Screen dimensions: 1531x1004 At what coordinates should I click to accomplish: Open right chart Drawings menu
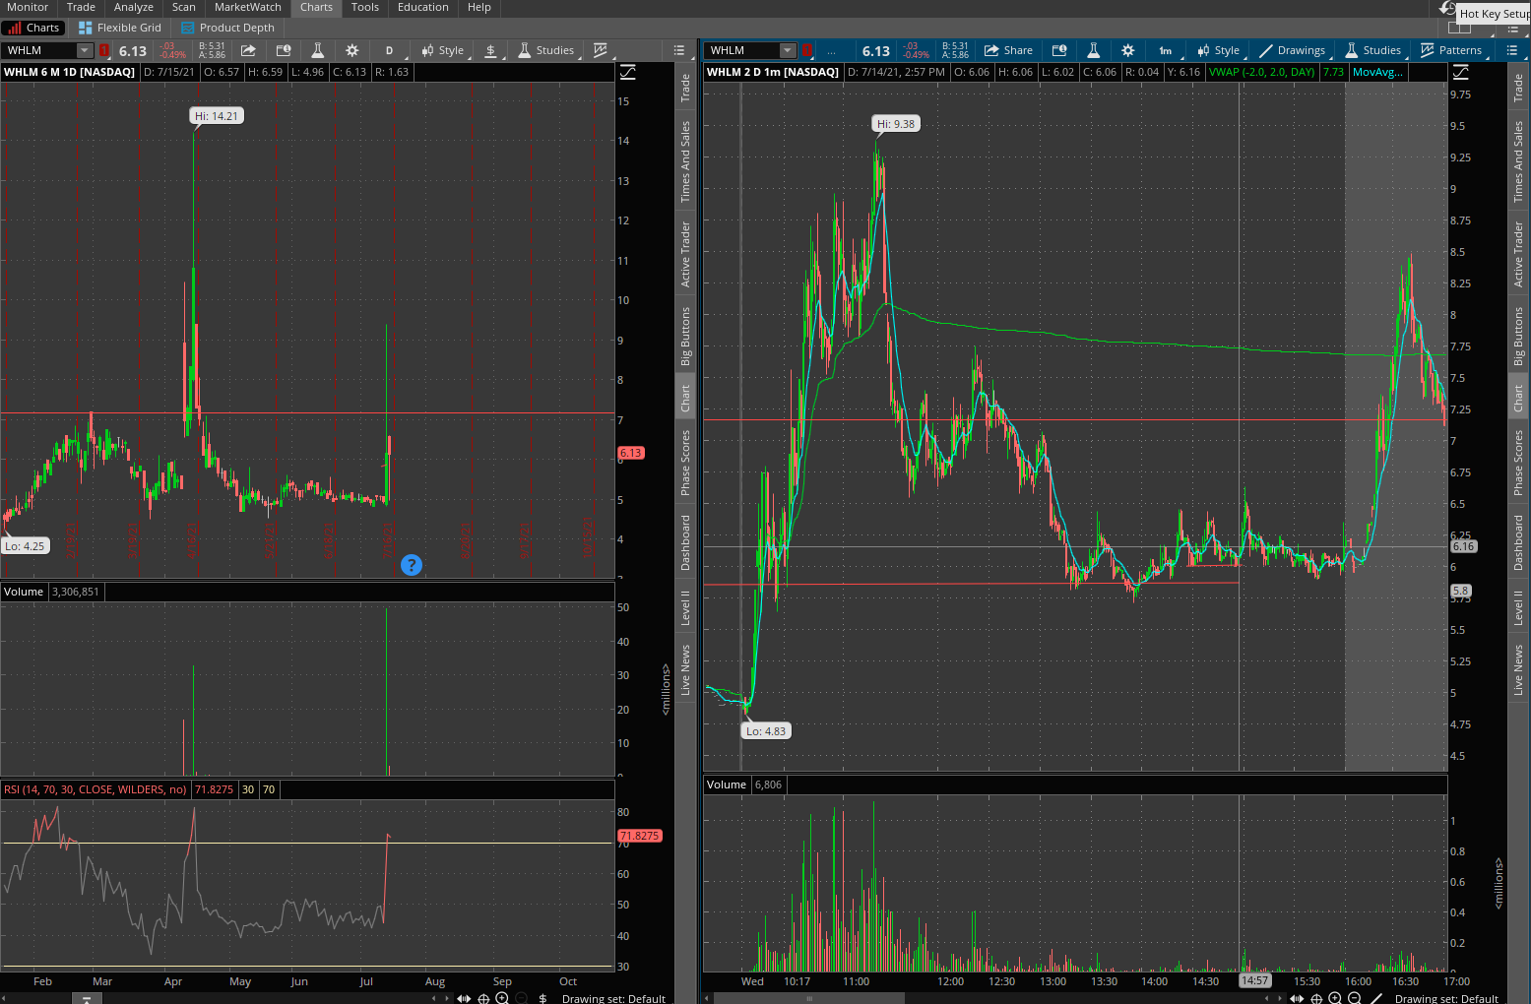click(x=1293, y=50)
